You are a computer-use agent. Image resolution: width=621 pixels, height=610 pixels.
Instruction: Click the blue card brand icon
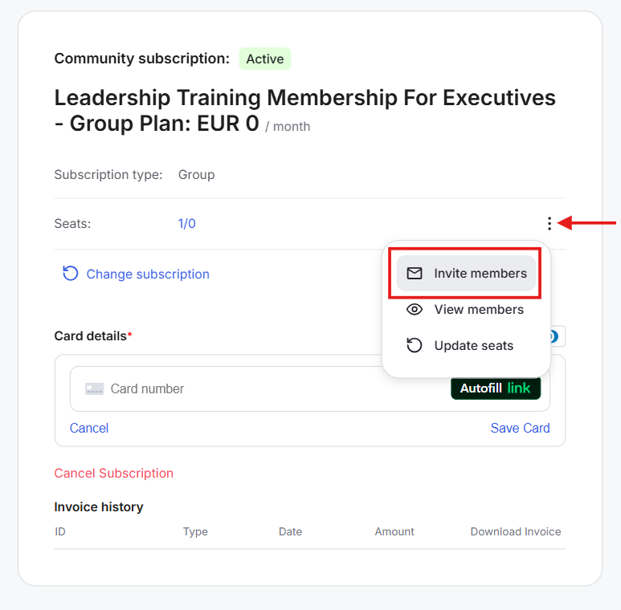(557, 336)
